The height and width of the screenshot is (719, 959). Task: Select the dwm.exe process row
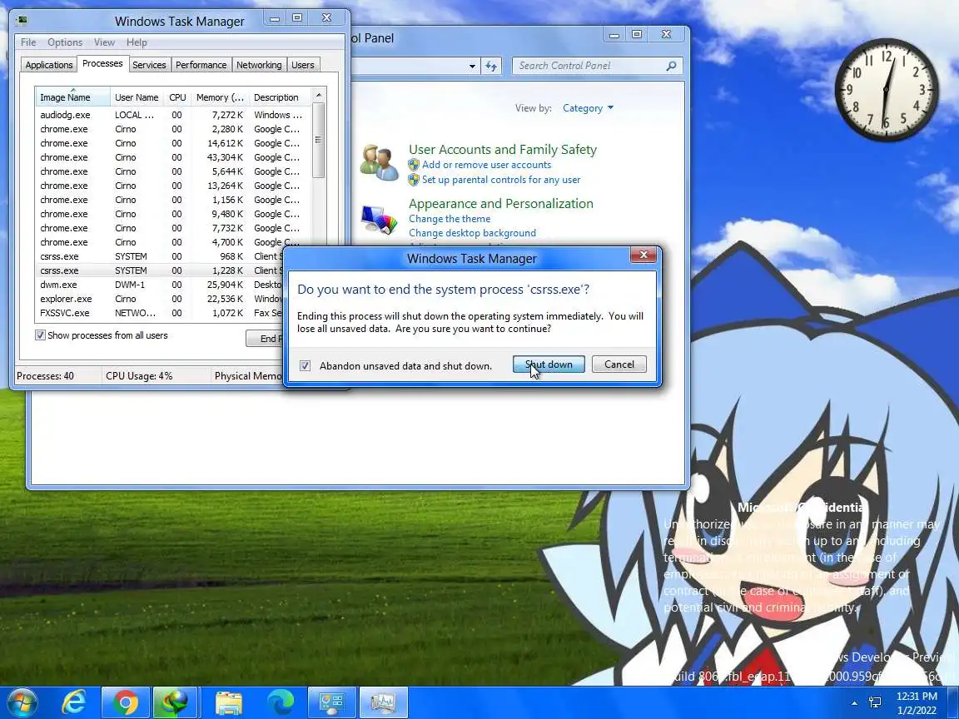(159, 285)
